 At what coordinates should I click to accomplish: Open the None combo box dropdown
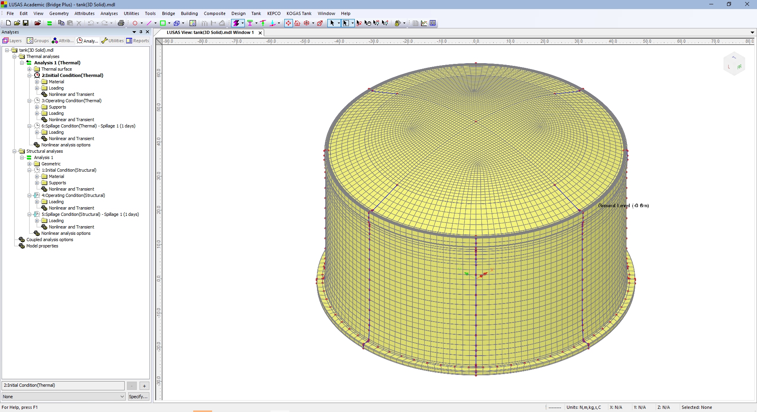pyautogui.click(x=122, y=397)
